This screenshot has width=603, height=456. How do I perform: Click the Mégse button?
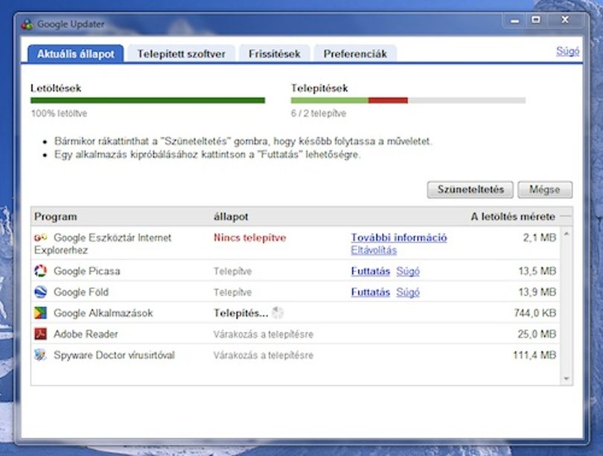(x=545, y=190)
